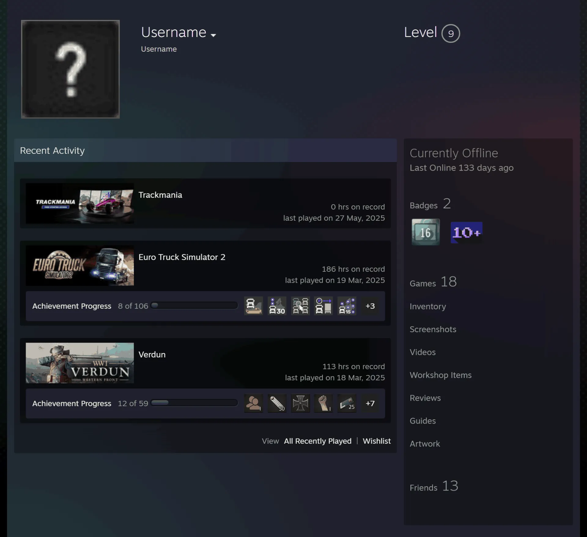
Task: Show the +7 more Verdun achievements
Action: click(x=370, y=403)
